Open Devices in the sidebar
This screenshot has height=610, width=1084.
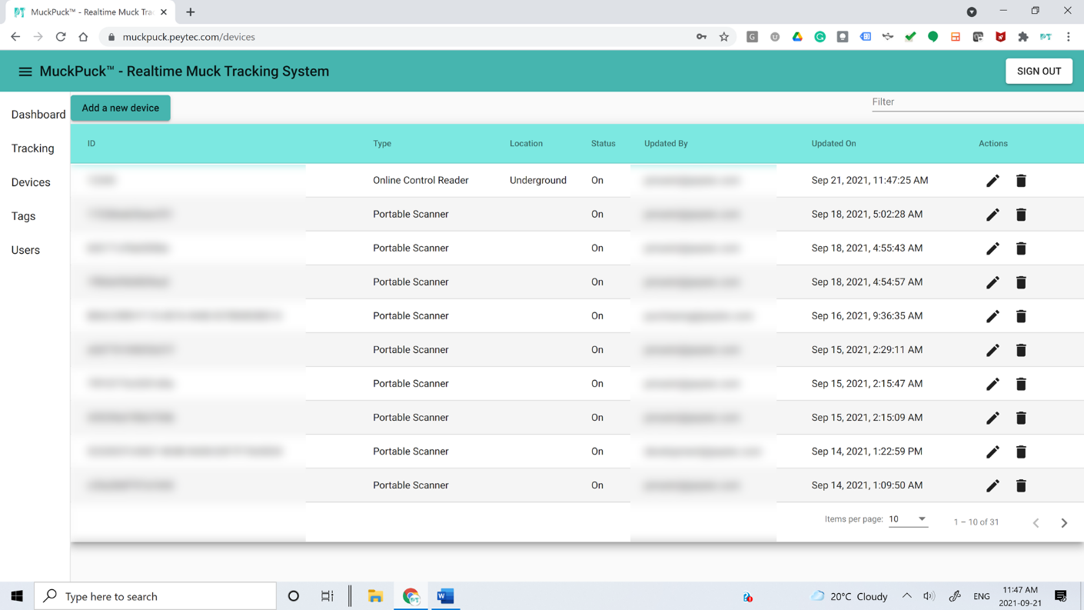click(31, 182)
